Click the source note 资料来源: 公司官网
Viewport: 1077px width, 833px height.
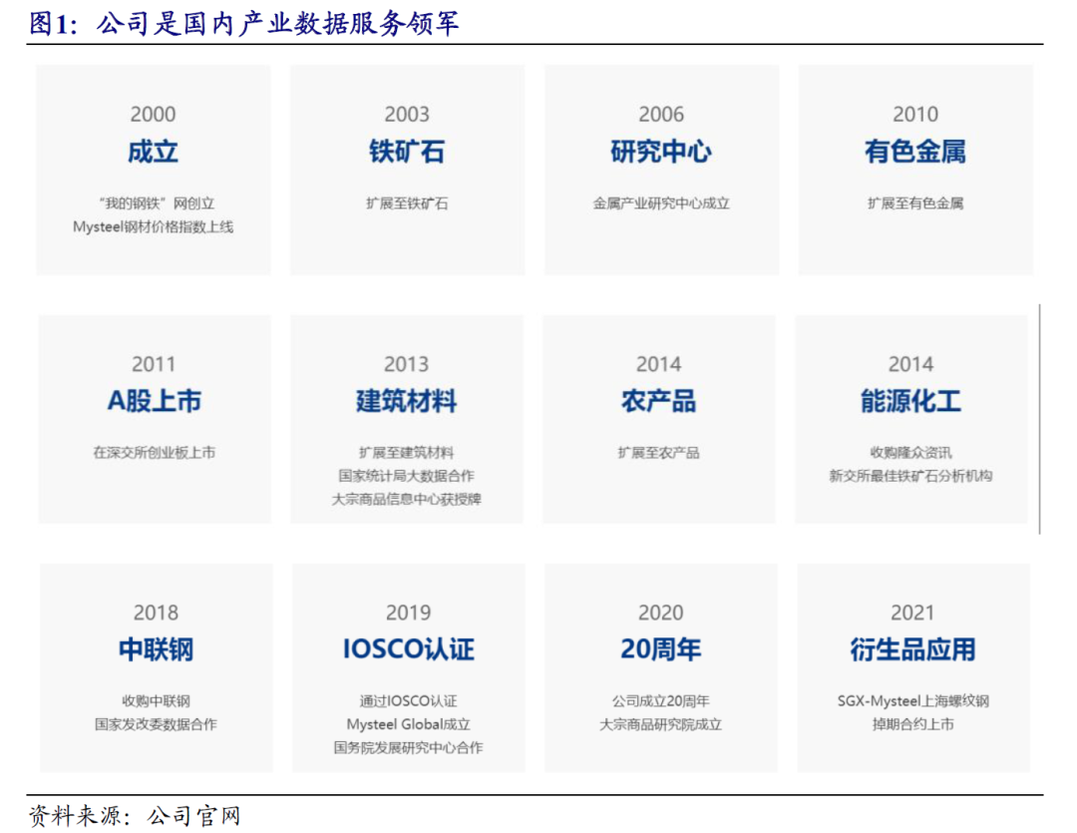pos(135,816)
